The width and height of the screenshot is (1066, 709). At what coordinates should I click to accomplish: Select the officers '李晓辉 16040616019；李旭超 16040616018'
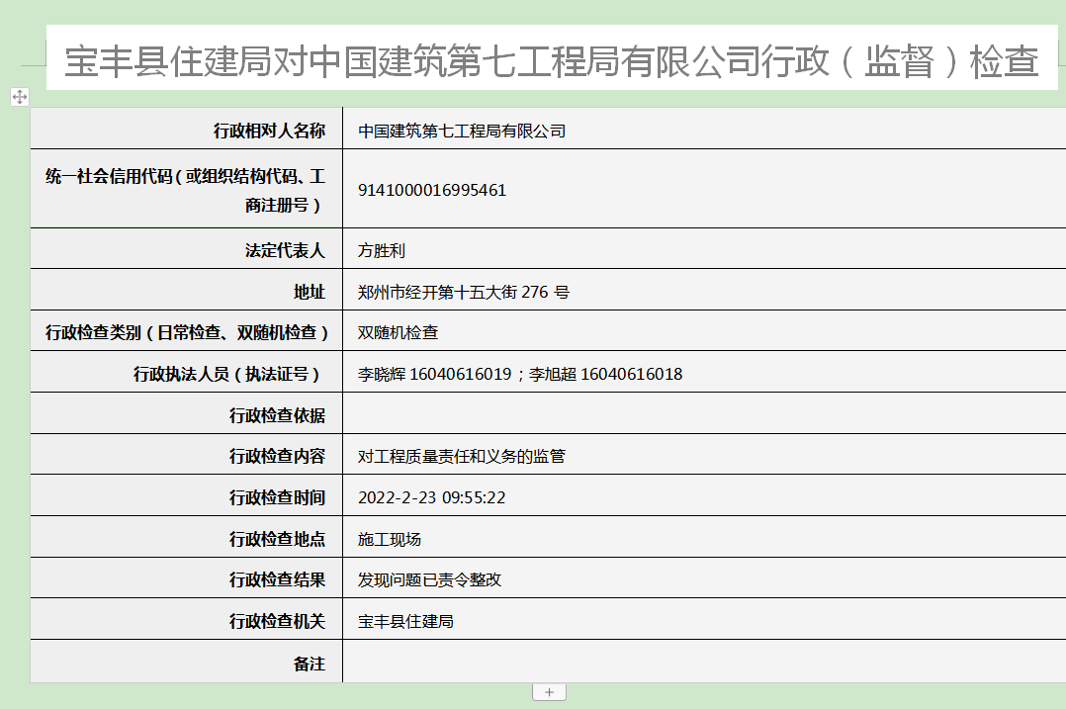(520, 374)
